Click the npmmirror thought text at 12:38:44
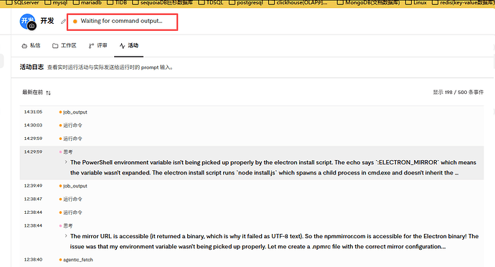Viewport: 495px width, 267px height. coord(274,241)
